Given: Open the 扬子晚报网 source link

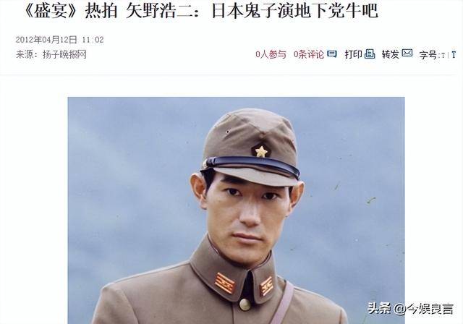Looking at the screenshot, I should tap(64, 54).
